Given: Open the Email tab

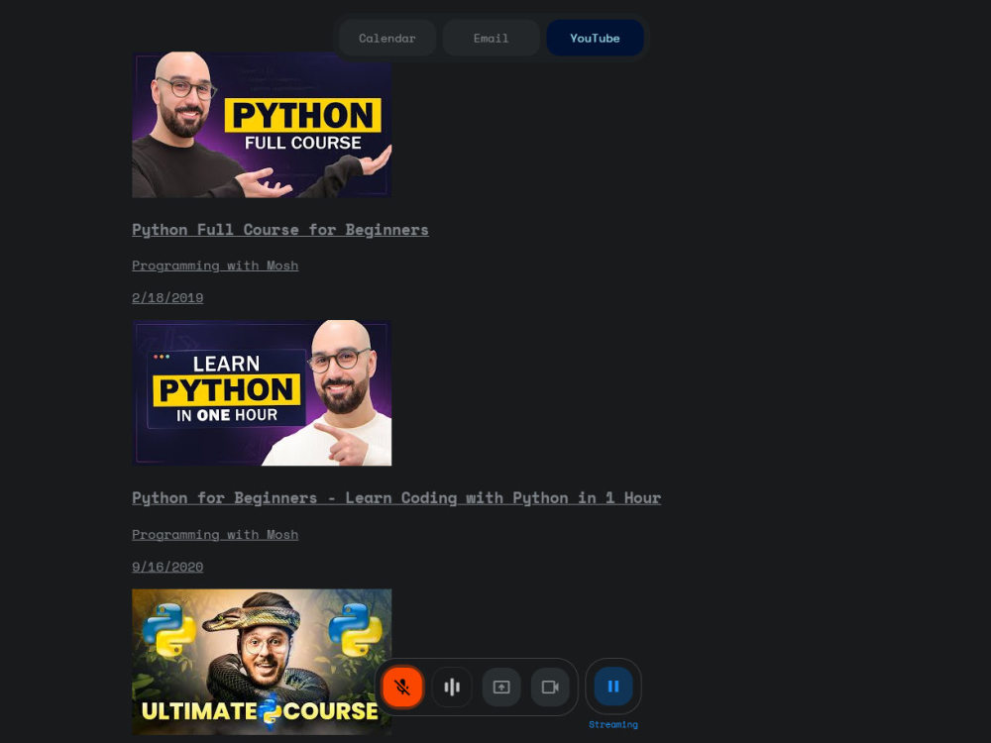Looking at the screenshot, I should (x=492, y=38).
